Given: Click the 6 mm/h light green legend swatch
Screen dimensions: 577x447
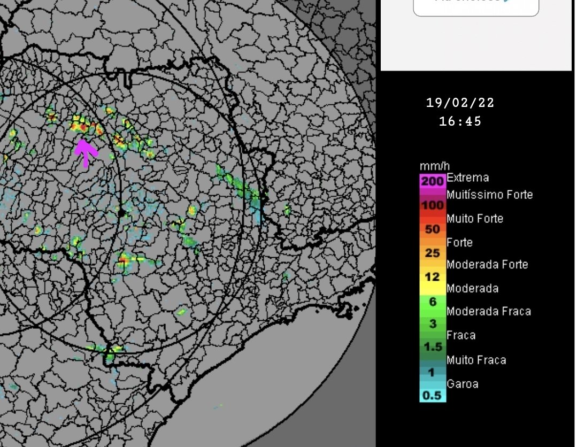Looking at the screenshot, I should [433, 302].
